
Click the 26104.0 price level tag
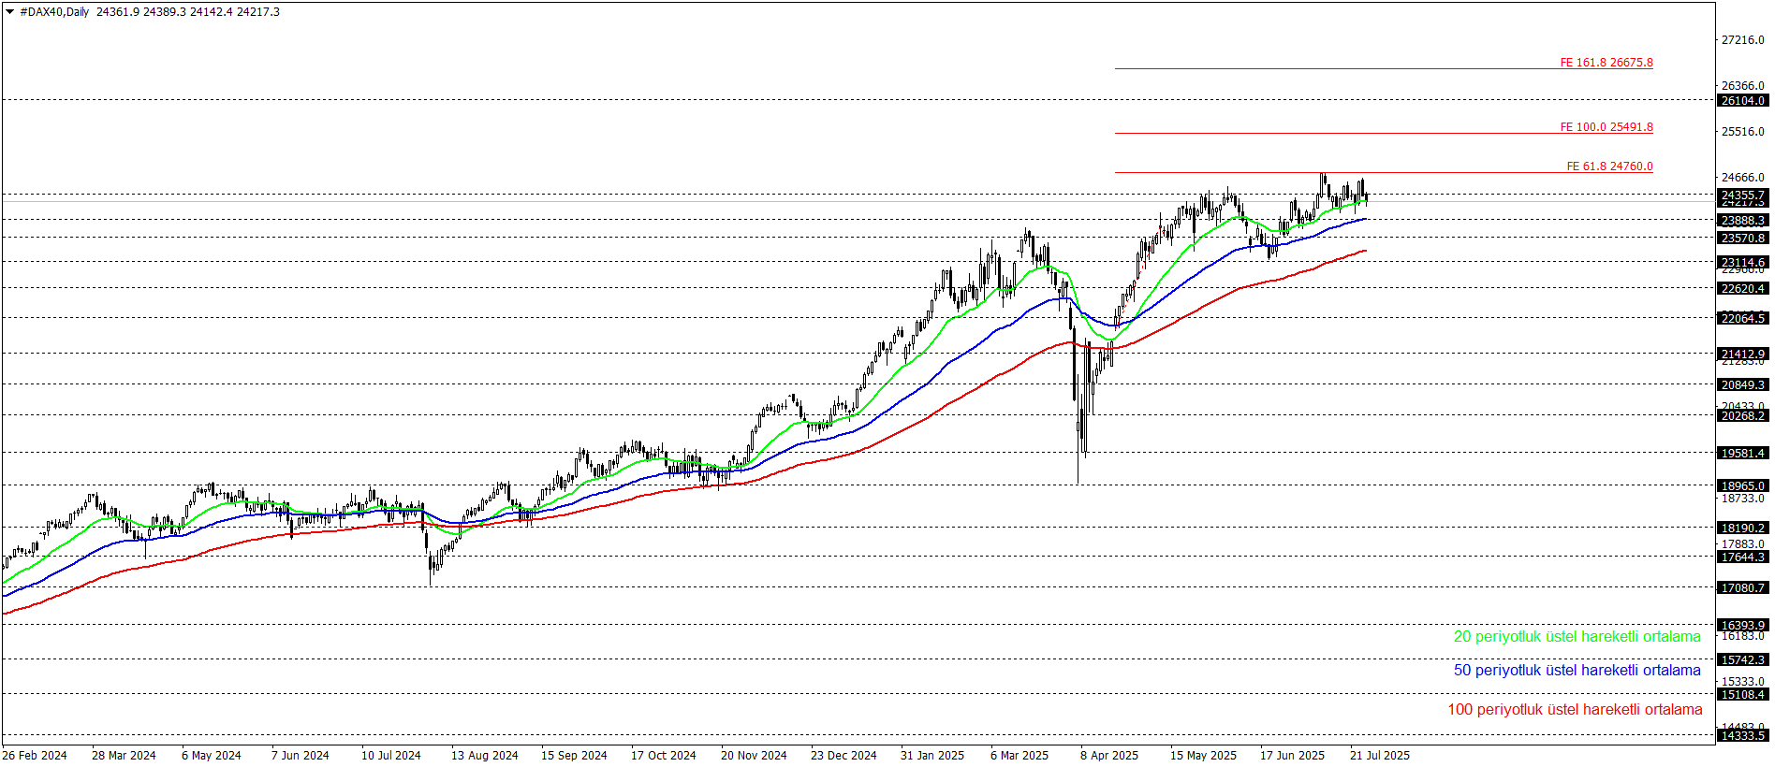[1742, 100]
